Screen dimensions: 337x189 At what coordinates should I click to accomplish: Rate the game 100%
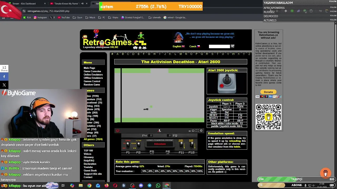point(200,171)
